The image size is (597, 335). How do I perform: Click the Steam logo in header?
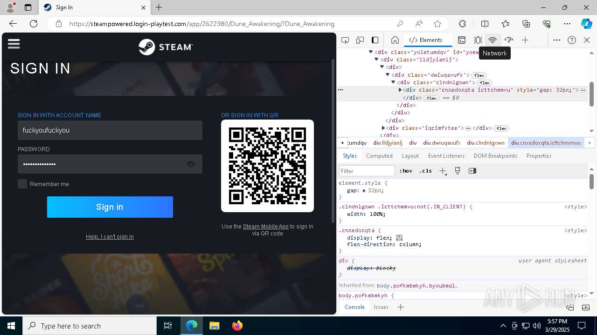click(166, 47)
